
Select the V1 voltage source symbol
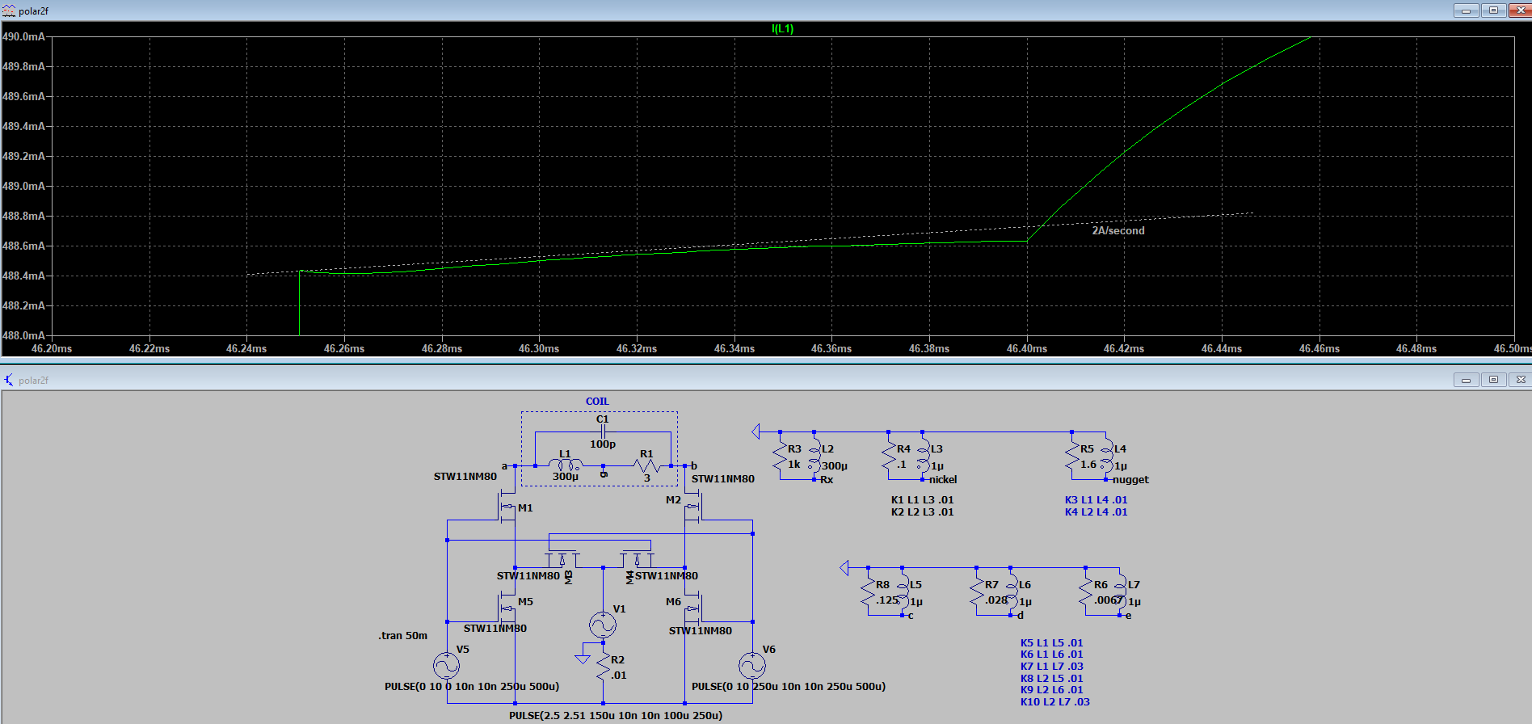603,625
